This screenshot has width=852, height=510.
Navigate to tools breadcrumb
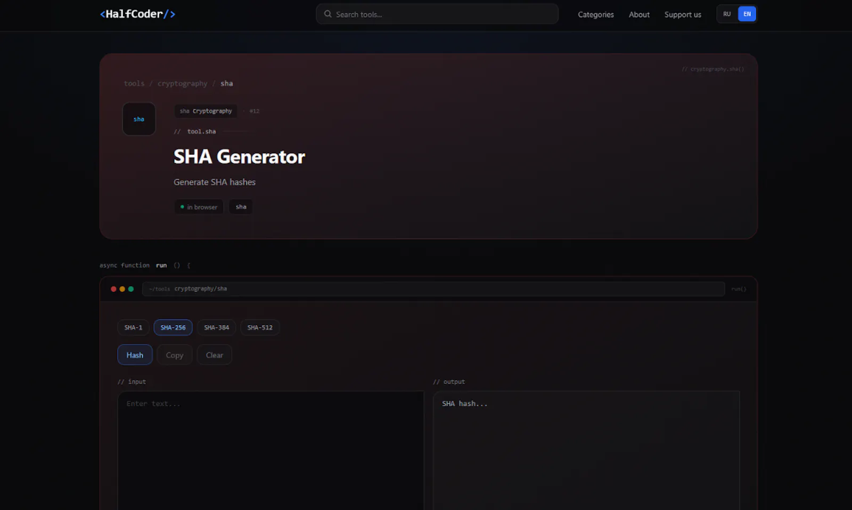click(134, 84)
